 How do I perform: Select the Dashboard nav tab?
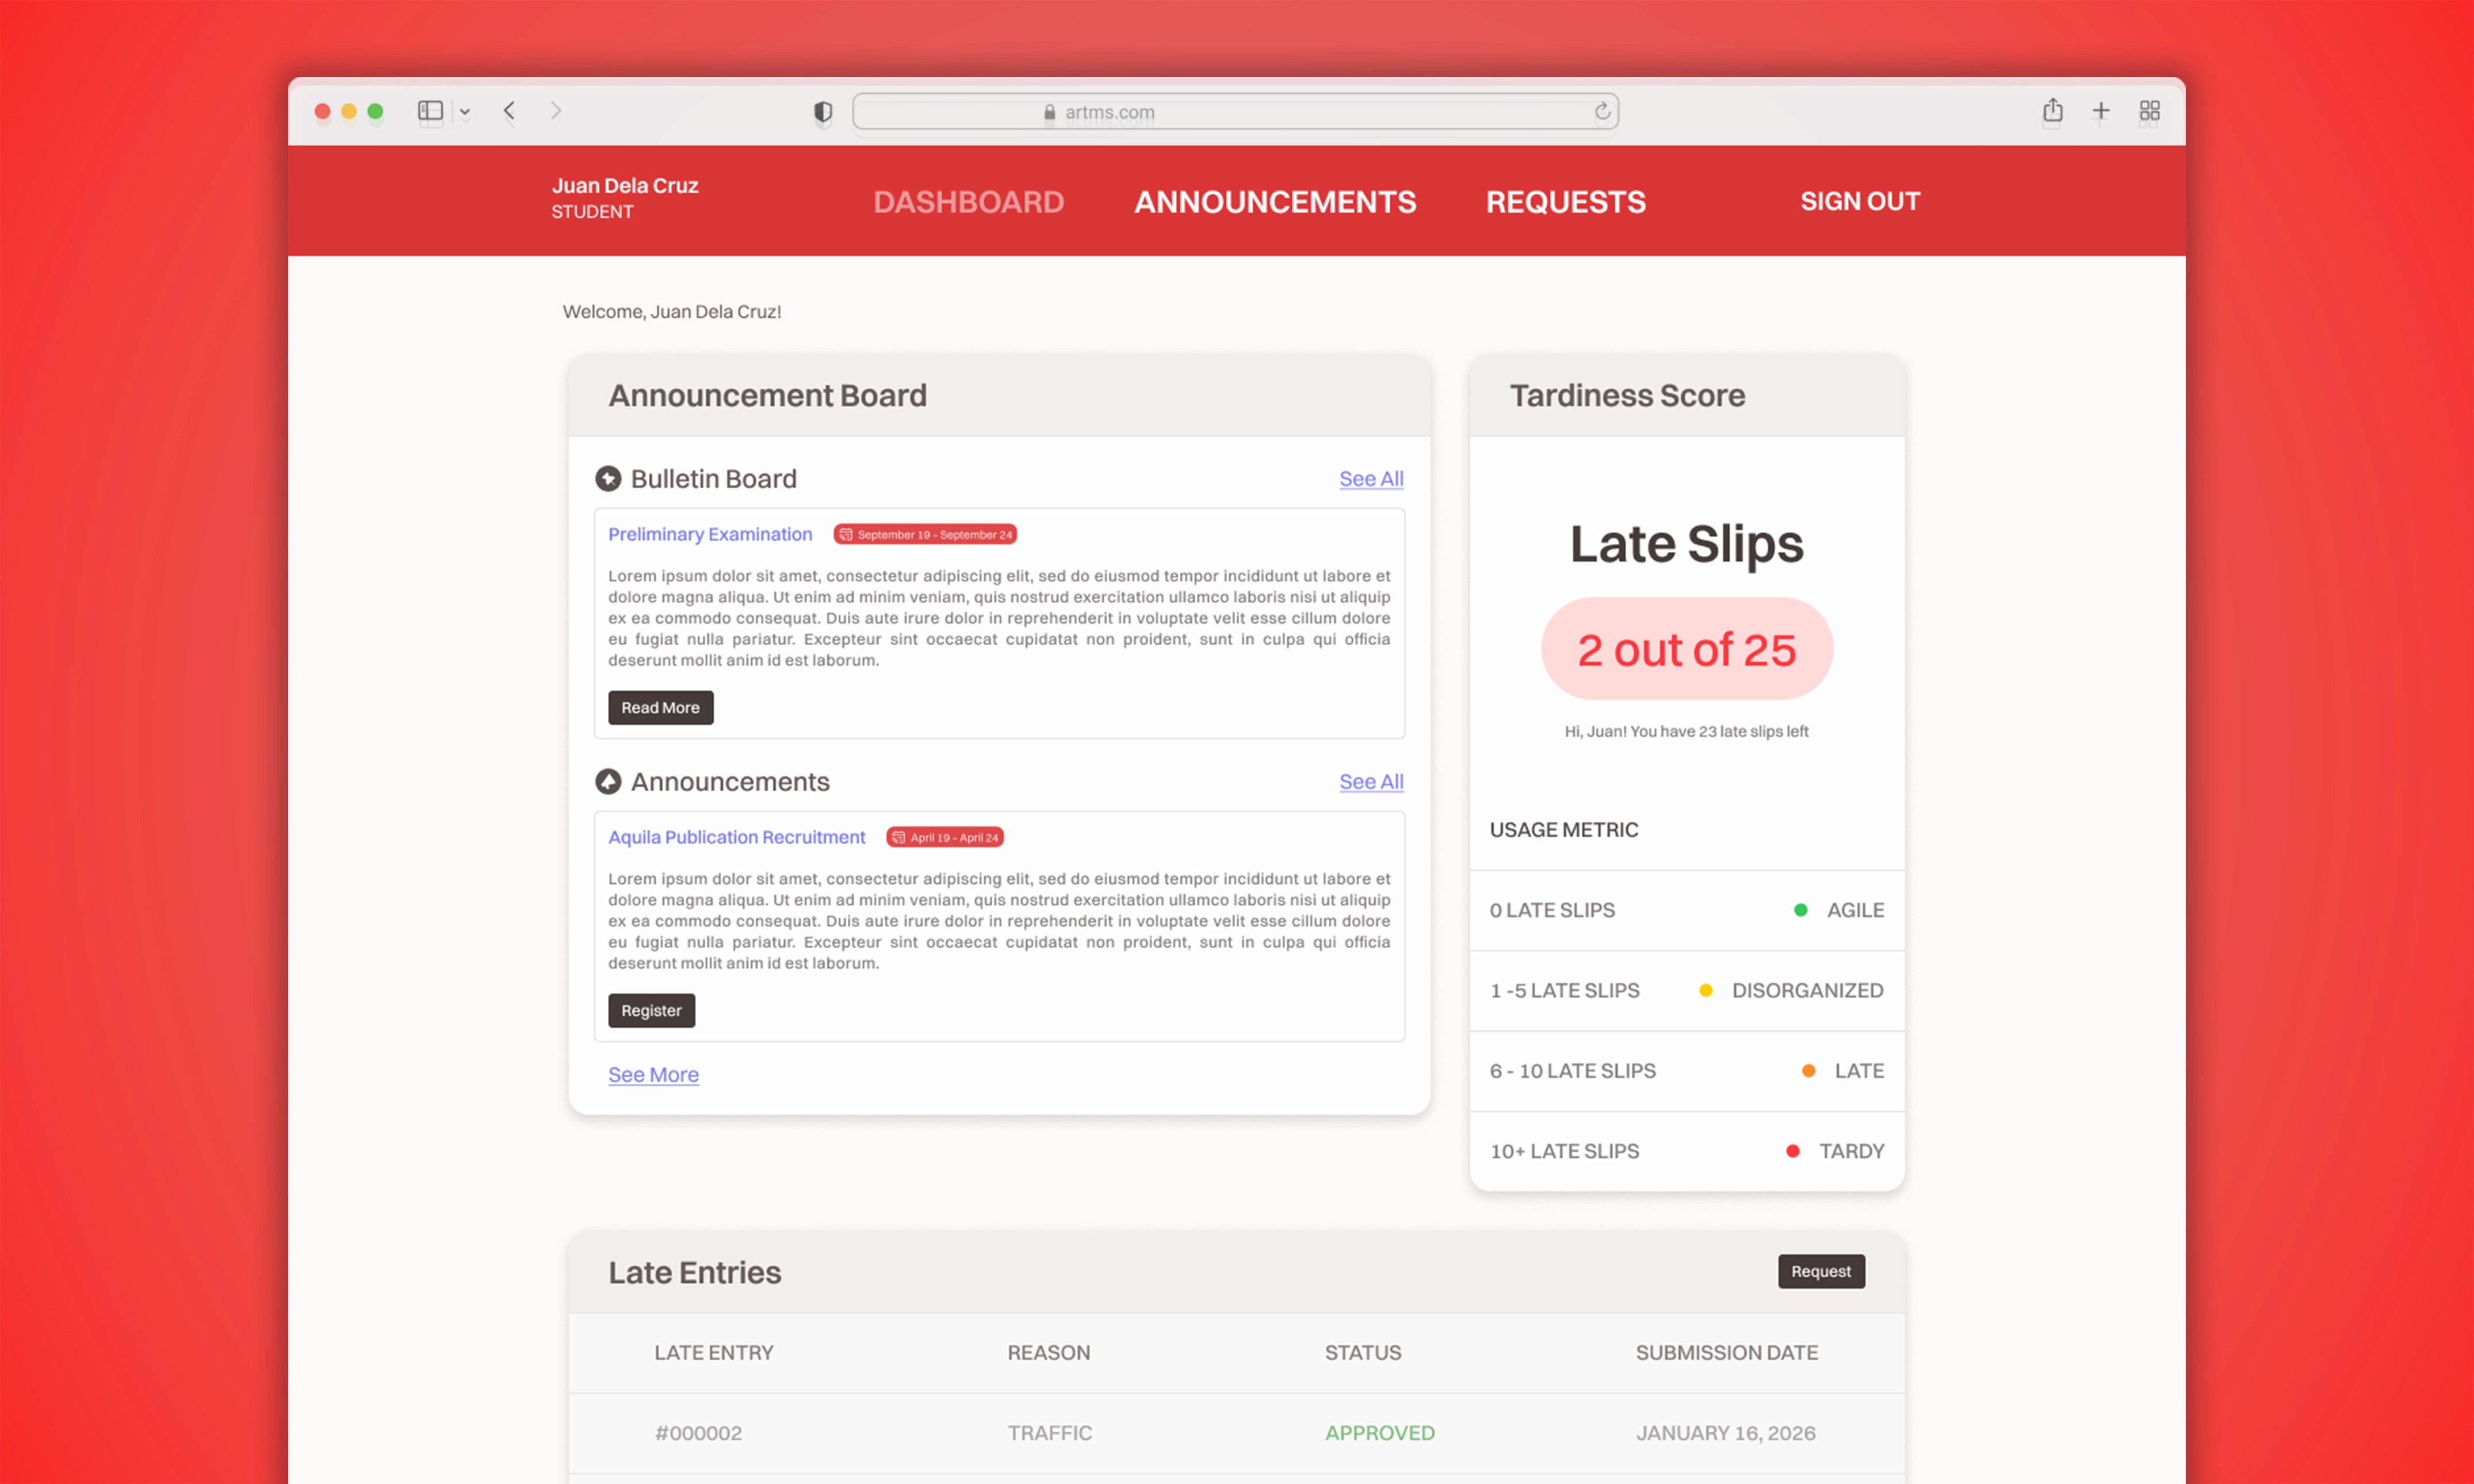(968, 202)
